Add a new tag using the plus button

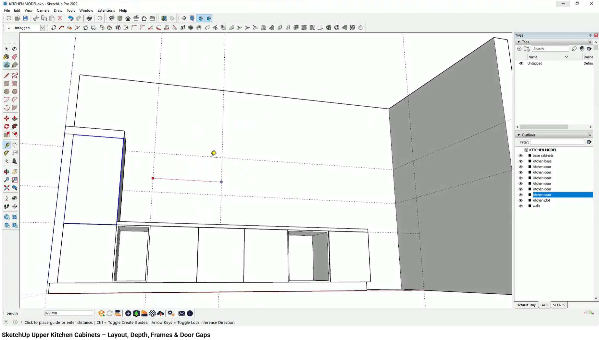click(519, 49)
